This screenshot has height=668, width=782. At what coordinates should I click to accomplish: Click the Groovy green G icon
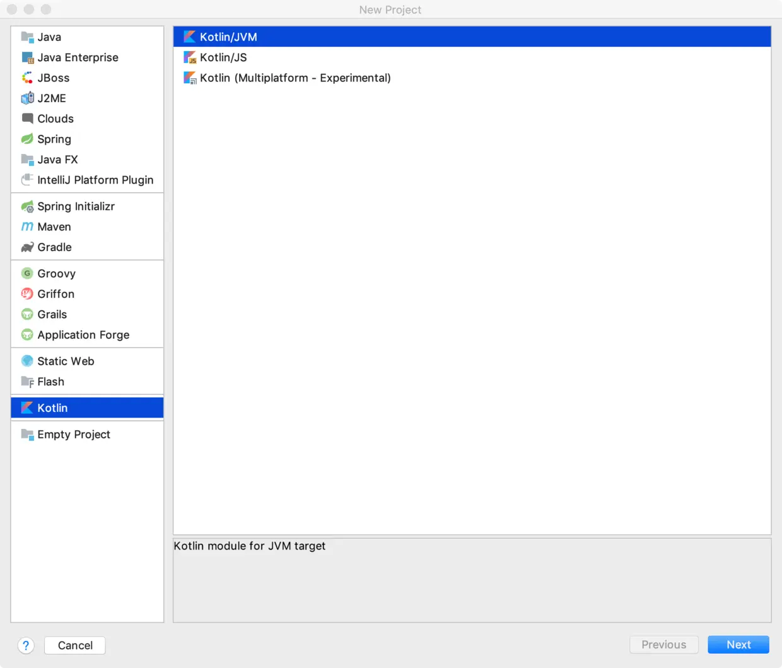27,273
